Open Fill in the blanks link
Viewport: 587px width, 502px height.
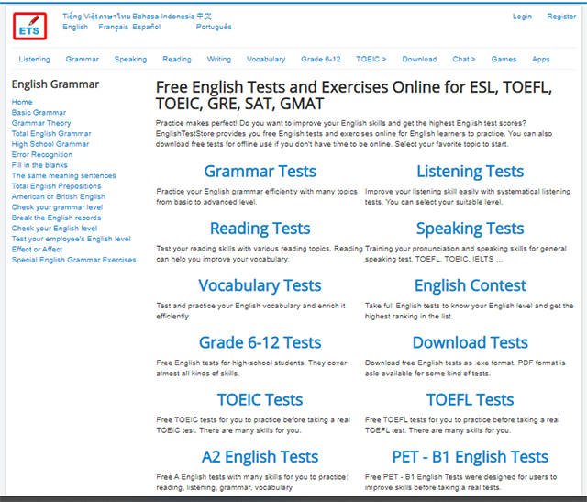point(39,165)
